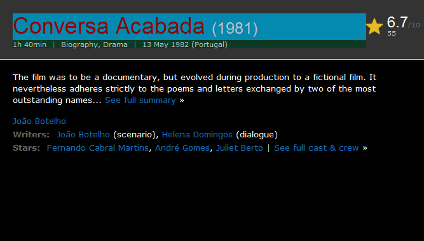Click the 1h 40min runtime text
The height and width of the screenshot is (241, 424).
coord(30,45)
